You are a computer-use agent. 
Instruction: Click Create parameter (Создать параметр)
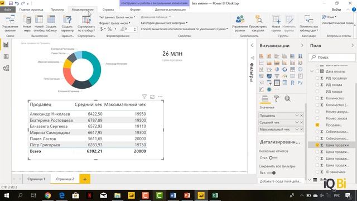click(x=67, y=23)
